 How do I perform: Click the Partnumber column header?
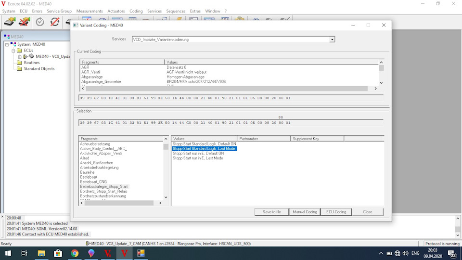point(264,139)
